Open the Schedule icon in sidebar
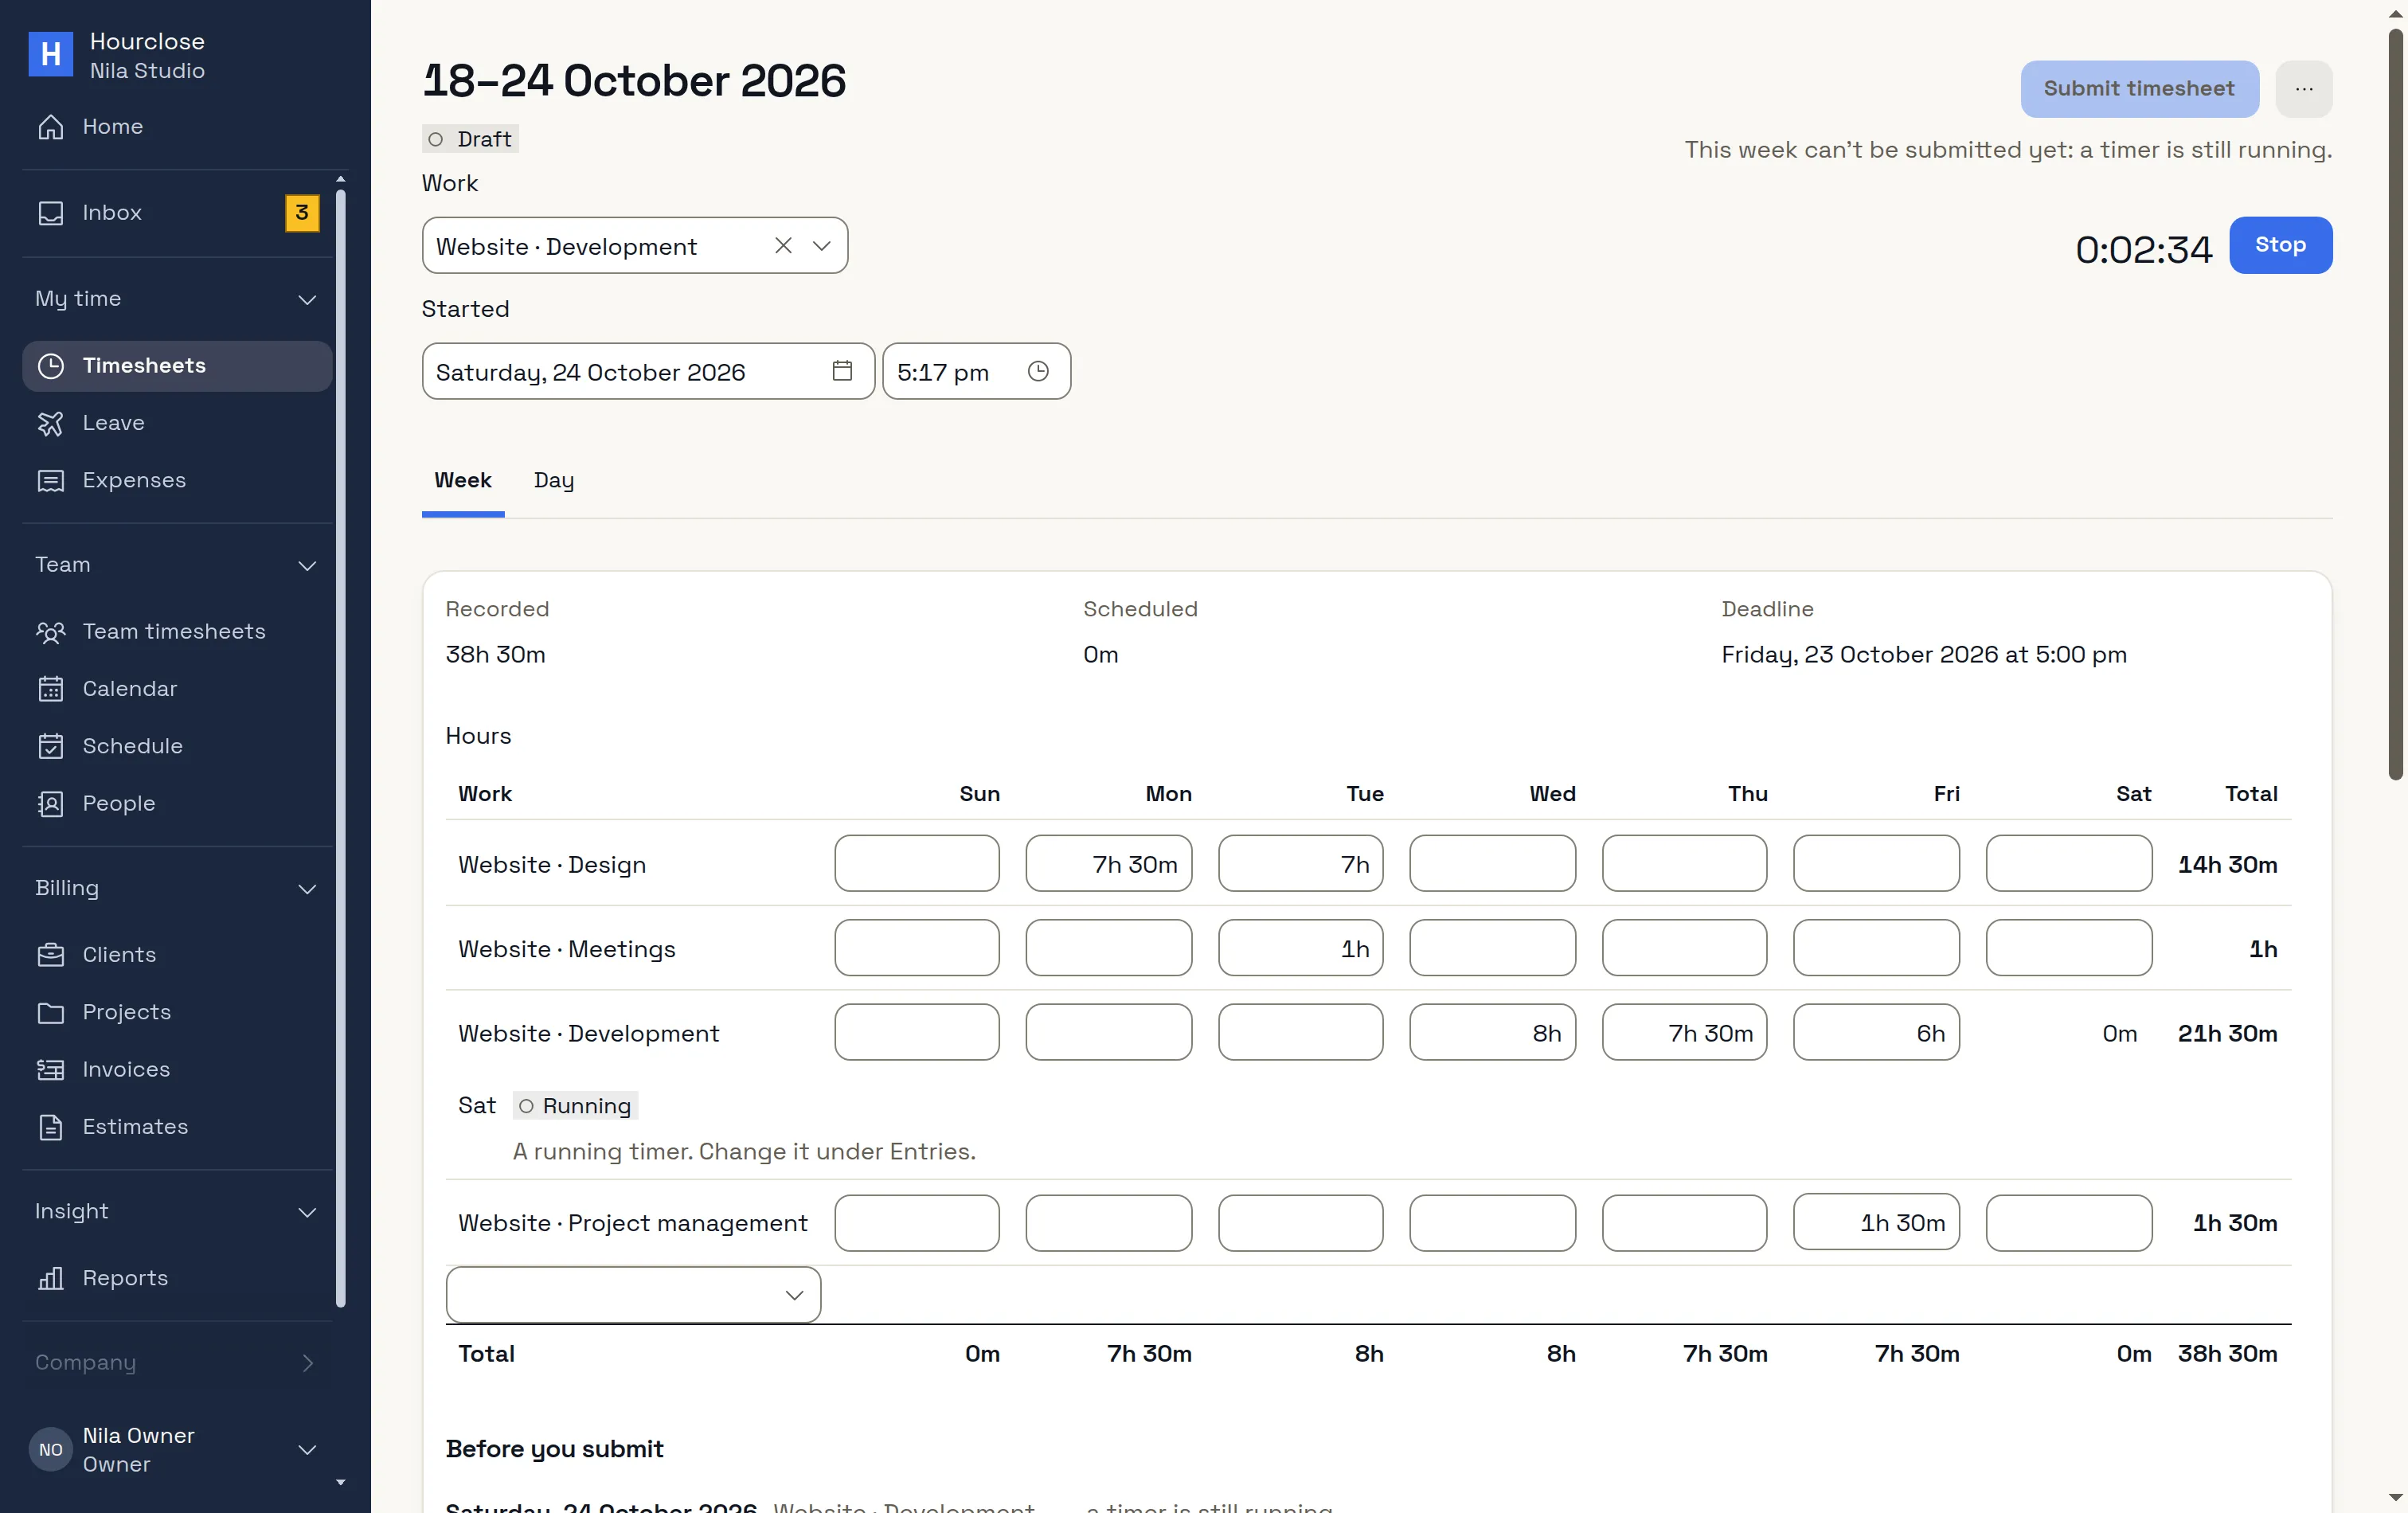This screenshot has width=2408, height=1513. 50,746
